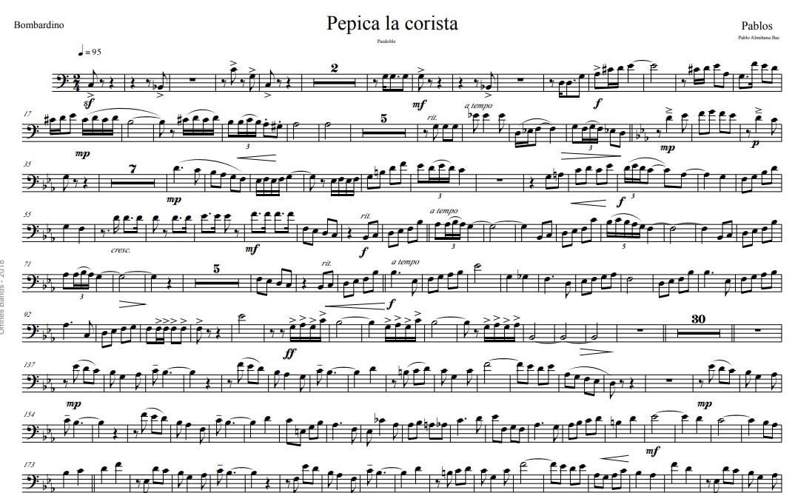
Task: Click the 'Pasdoble' subtitle under the title
Action: (386, 41)
